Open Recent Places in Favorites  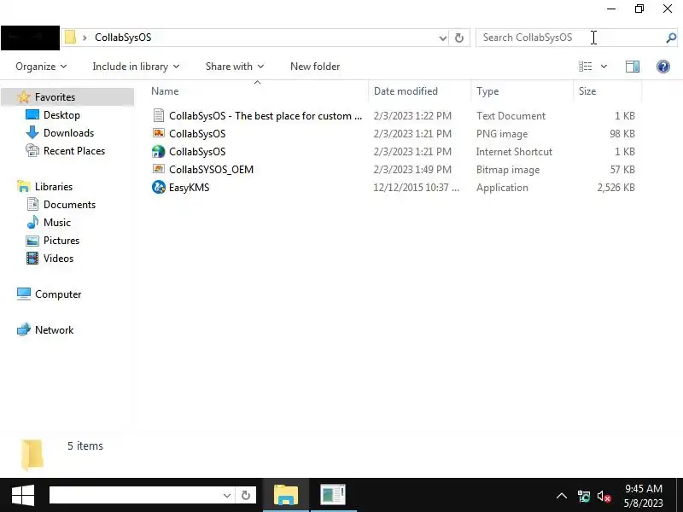(x=74, y=151)
